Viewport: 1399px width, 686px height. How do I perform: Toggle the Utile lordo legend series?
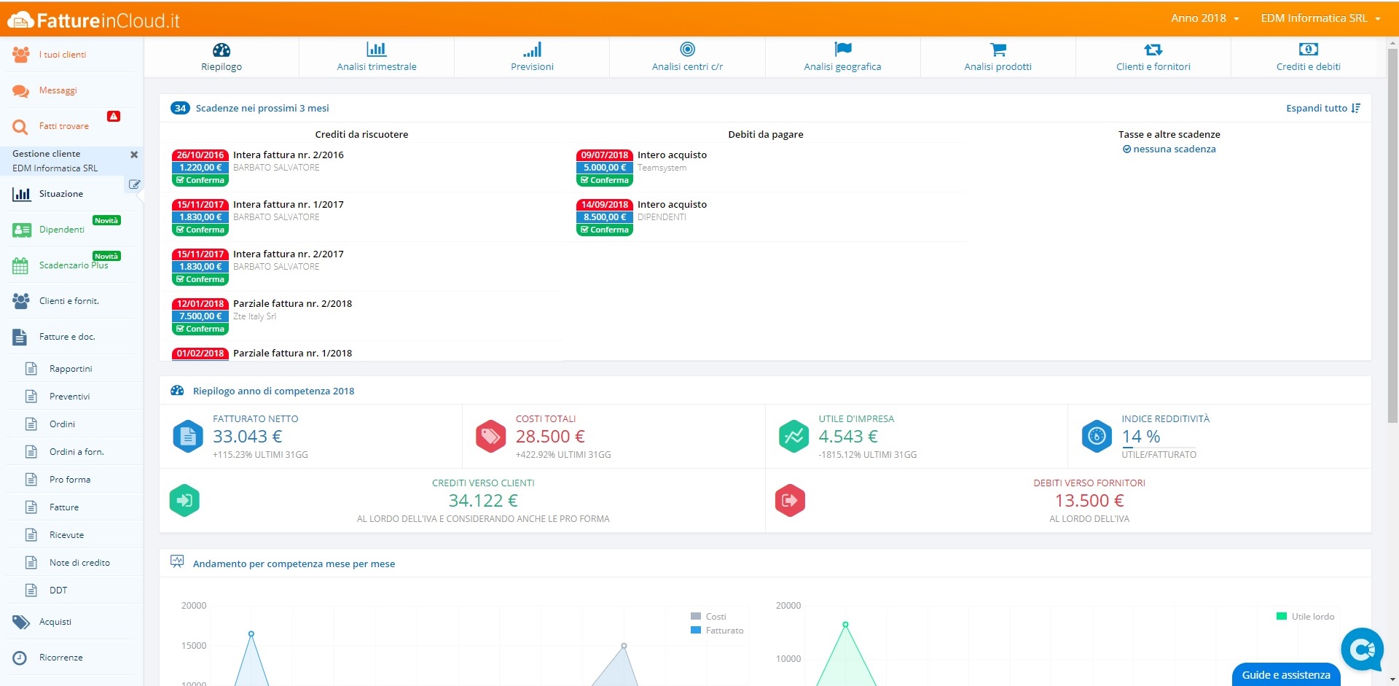(1305, 617)
